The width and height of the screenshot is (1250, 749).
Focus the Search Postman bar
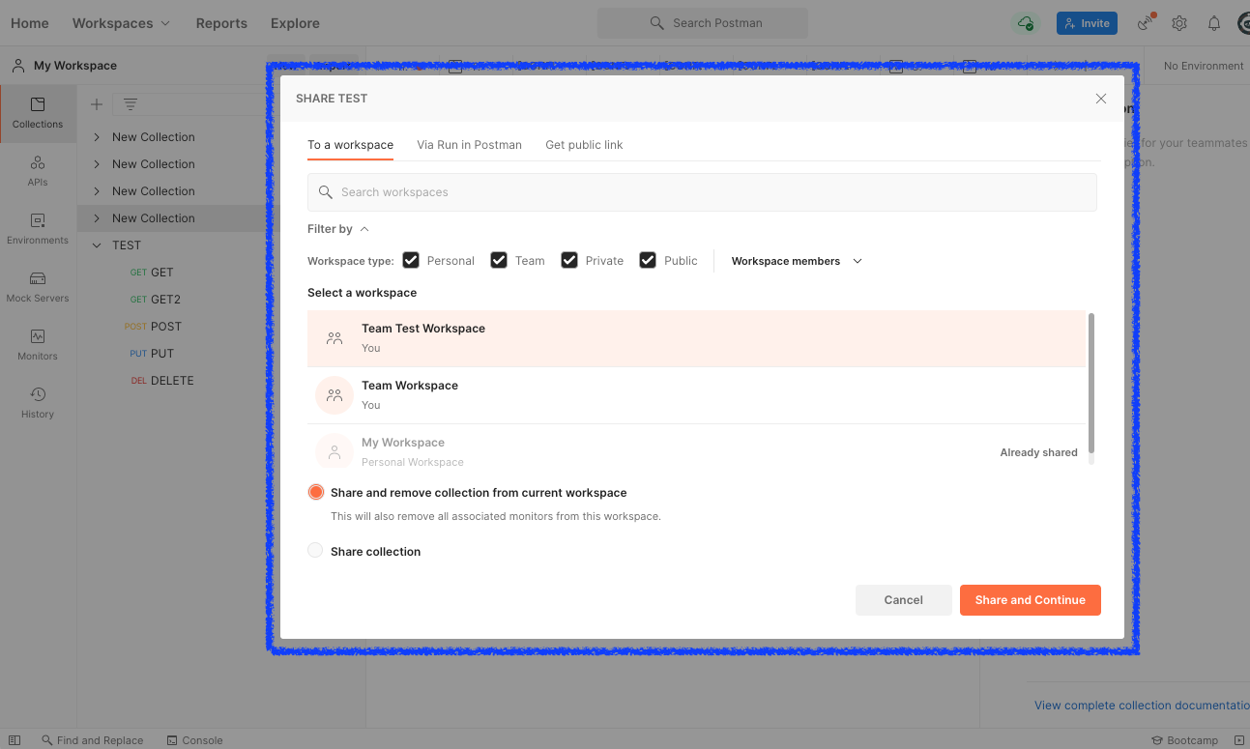pos(703,23)
